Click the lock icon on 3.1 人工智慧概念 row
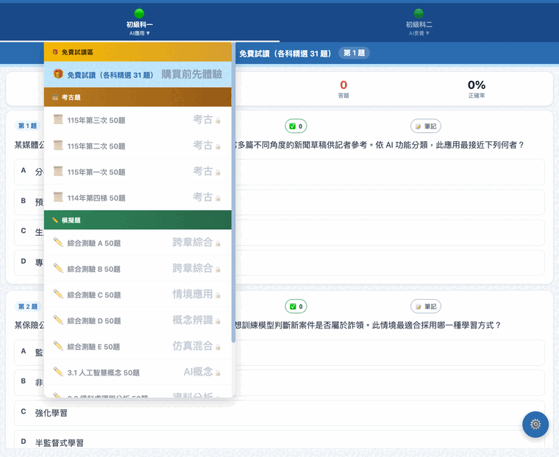The height and width of the screenshot is (457, 559). pos(218,373)
